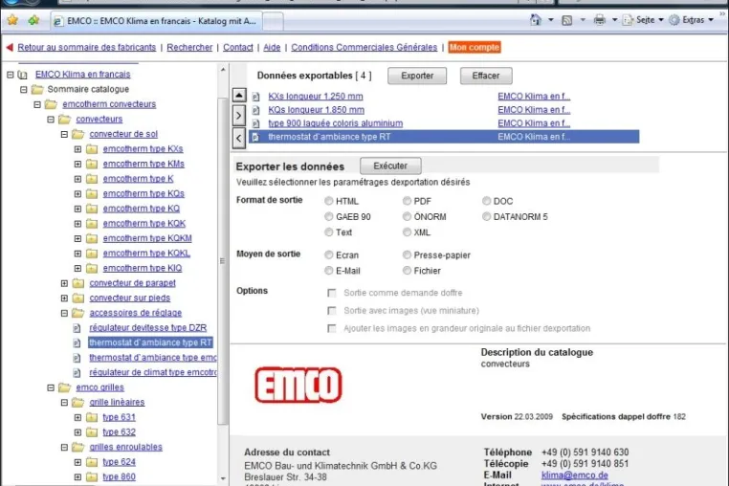Image resolution: width=729 pixels, height=486 pixels.
Task: Open the Print icon dropdown arrow
Action: click(x=614, y=20)
